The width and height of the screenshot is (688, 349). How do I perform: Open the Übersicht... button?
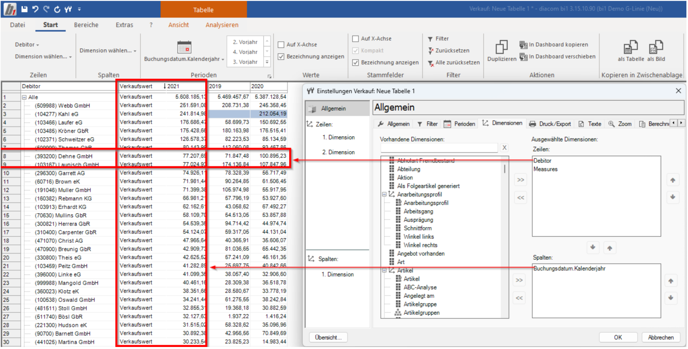(328, 338)
